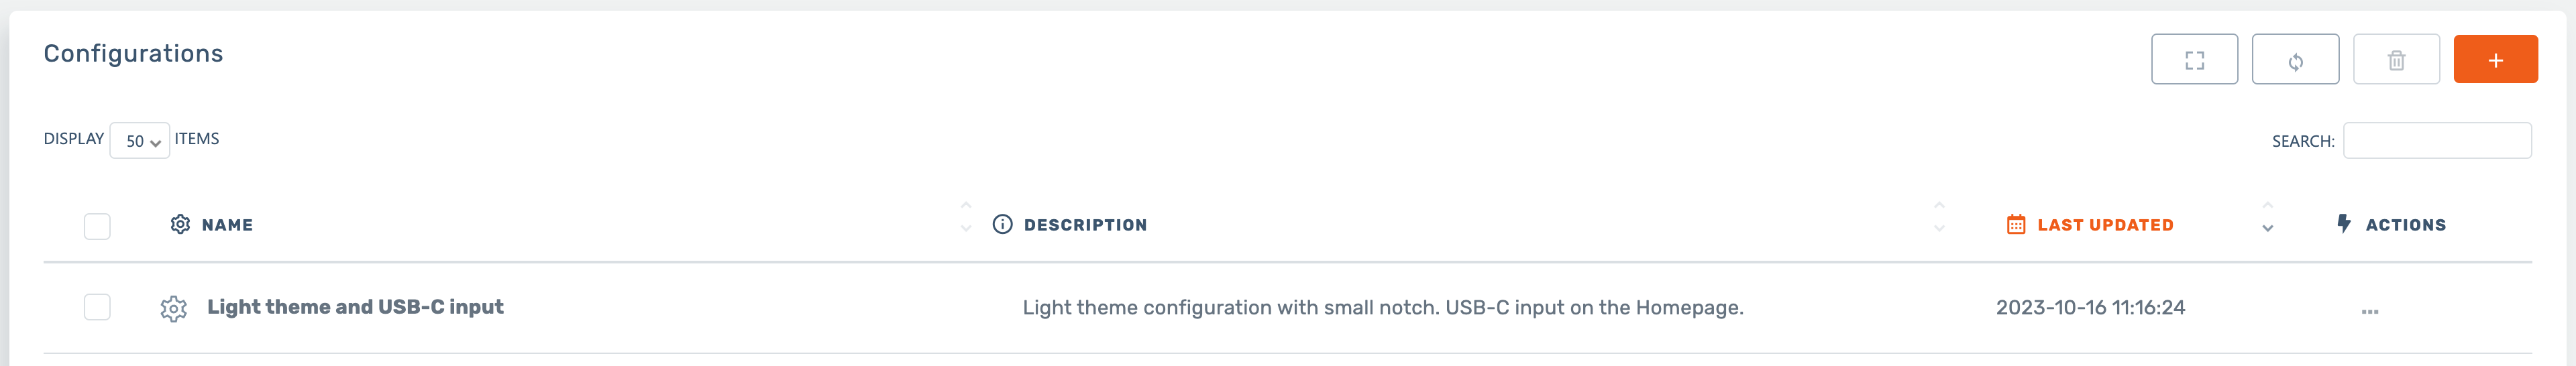
Task: Click the lightning bolt Actions icon
Action: 2343,224
